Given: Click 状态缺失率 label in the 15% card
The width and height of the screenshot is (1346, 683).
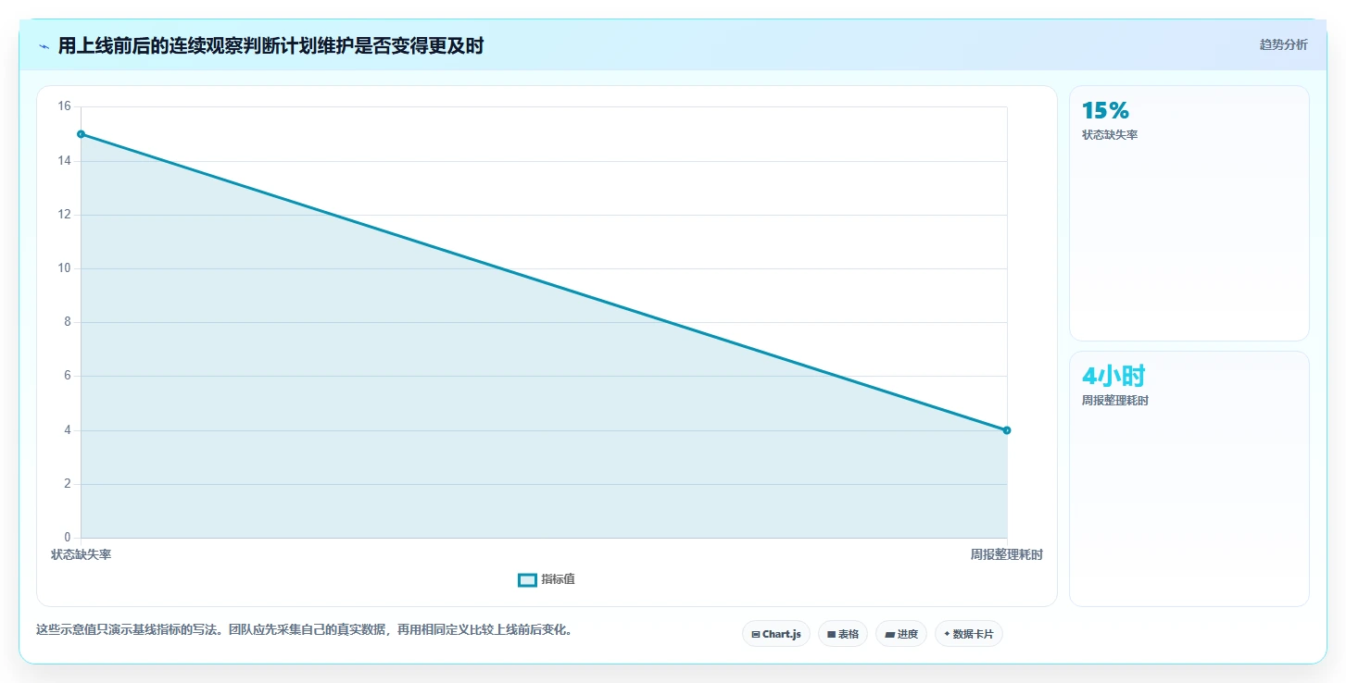Looking at the screenshot, I should [x=1110, y=135].
